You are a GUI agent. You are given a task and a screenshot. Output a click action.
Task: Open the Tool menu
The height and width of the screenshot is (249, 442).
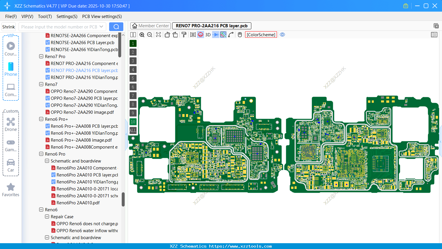click(45, 17)
